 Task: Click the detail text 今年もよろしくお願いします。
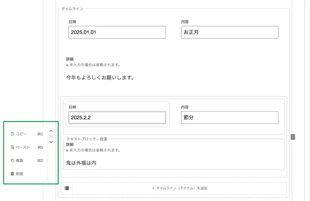click(100, 78)
